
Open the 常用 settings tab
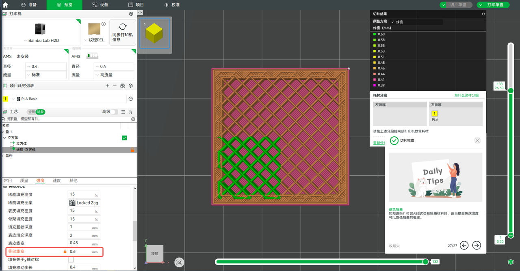(8, 181)
